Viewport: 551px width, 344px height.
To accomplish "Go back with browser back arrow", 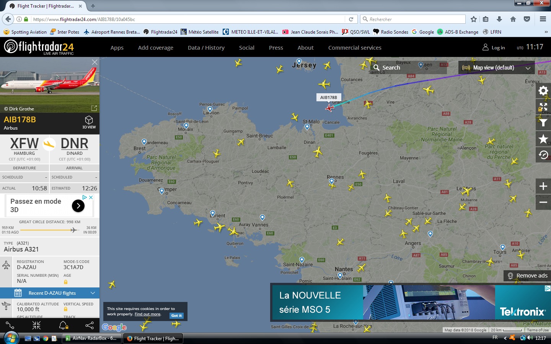I will [8, 19].
